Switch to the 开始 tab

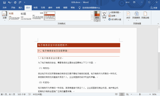[13, 8]
